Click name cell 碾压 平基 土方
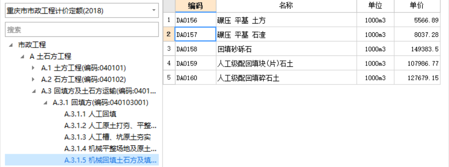This screenshot has height=167, width=449. (x=286, y=20)
